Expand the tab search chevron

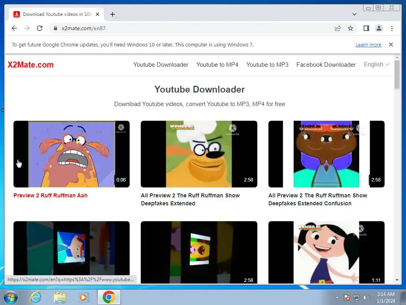(x=354, y=14)
